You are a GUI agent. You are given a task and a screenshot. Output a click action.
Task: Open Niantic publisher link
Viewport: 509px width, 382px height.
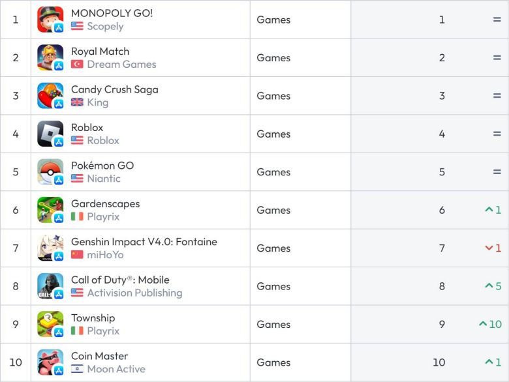point(104,179)
